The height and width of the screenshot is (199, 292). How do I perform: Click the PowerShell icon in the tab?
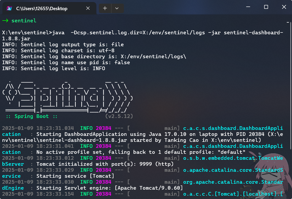(x=9, y=8)
